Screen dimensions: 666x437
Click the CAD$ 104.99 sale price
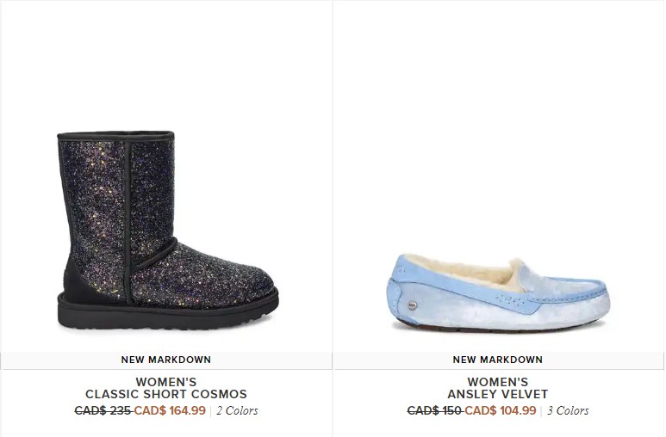[501, 410]
